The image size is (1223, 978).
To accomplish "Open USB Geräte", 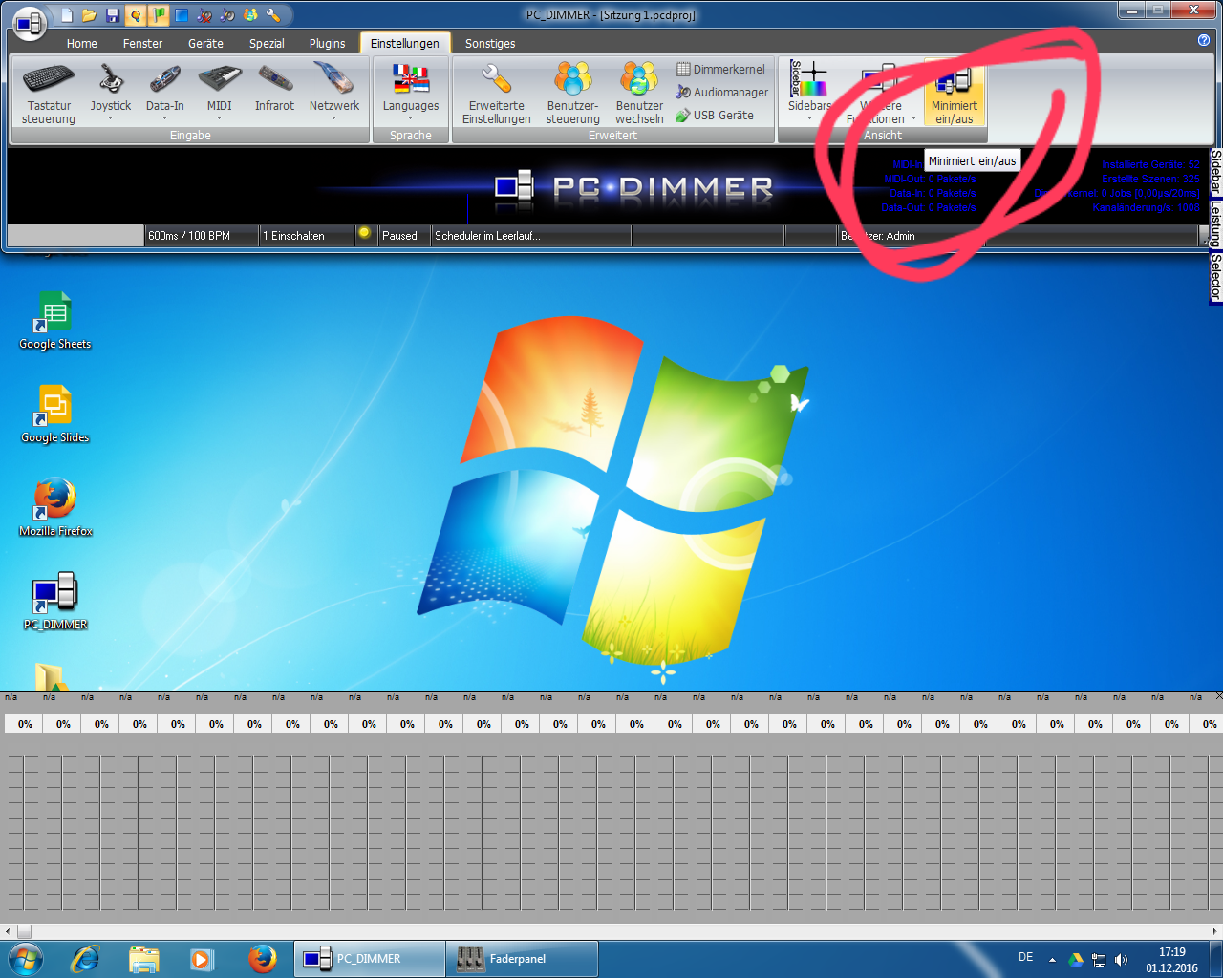I will tap(715, 116).
